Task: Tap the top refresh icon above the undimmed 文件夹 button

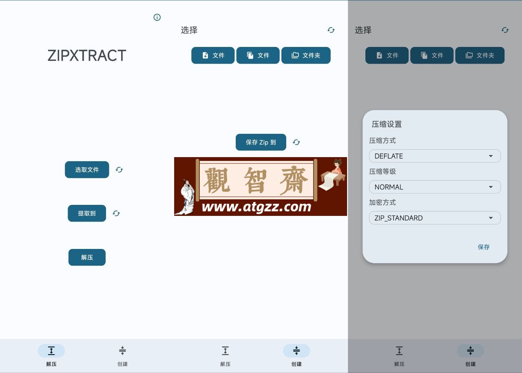Action: 331,30
